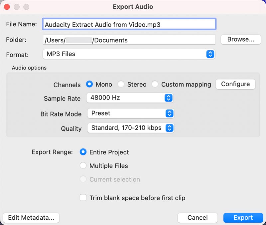This screenshot has width=266, height=225.
Task: Click the blue Export button
Action: click(243, 218)
